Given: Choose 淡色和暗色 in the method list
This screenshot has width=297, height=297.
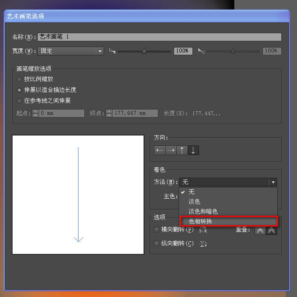Looking at the screenshot, I should pos(228,211).
